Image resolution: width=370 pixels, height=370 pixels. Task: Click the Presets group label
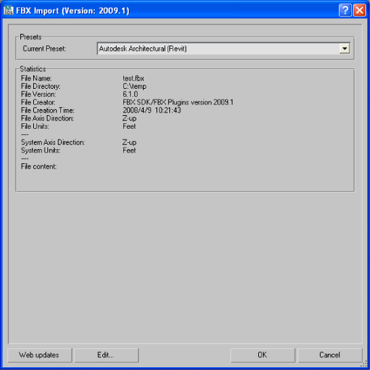point(30,37)
